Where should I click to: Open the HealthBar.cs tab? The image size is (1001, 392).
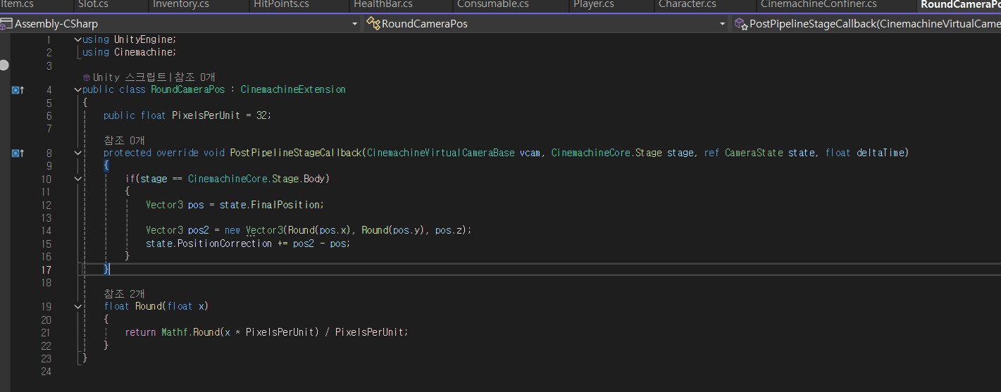tap(383, 4)
